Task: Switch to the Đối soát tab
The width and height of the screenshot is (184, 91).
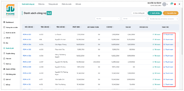Action: pyautogui.click(x=78, y=4)
